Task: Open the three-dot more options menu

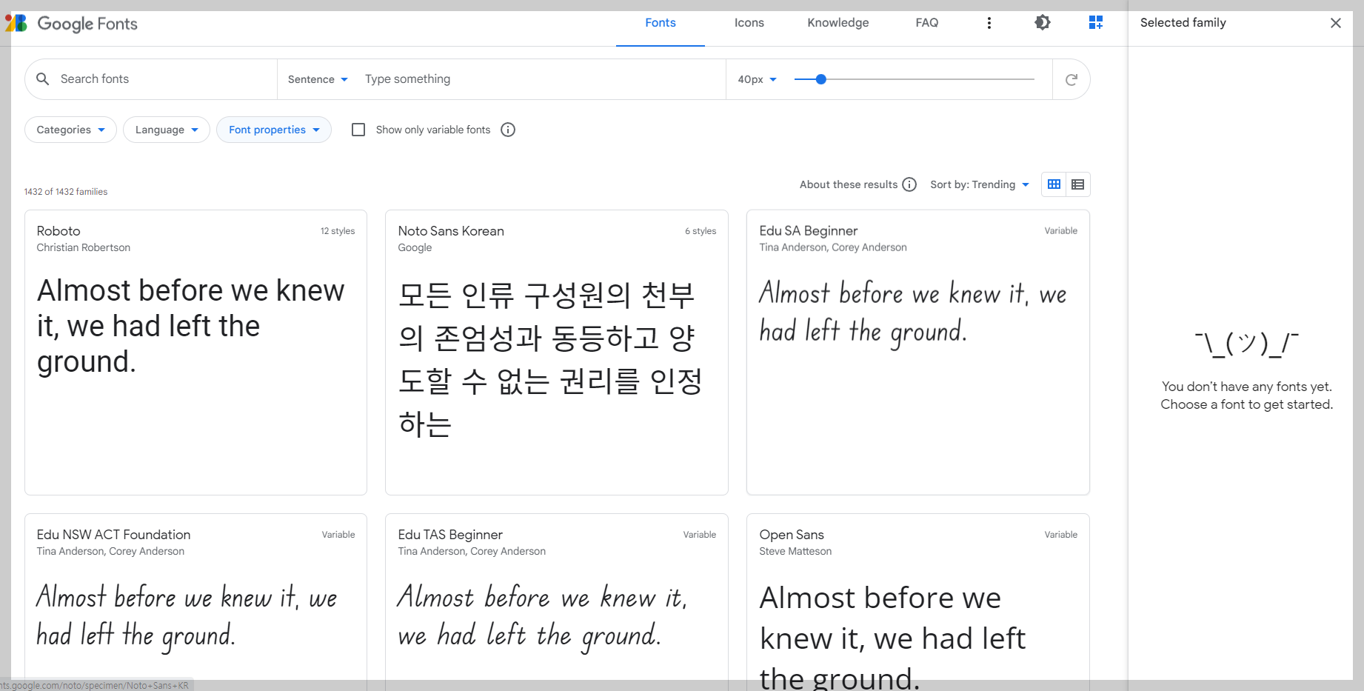Action: coord(989,23)
